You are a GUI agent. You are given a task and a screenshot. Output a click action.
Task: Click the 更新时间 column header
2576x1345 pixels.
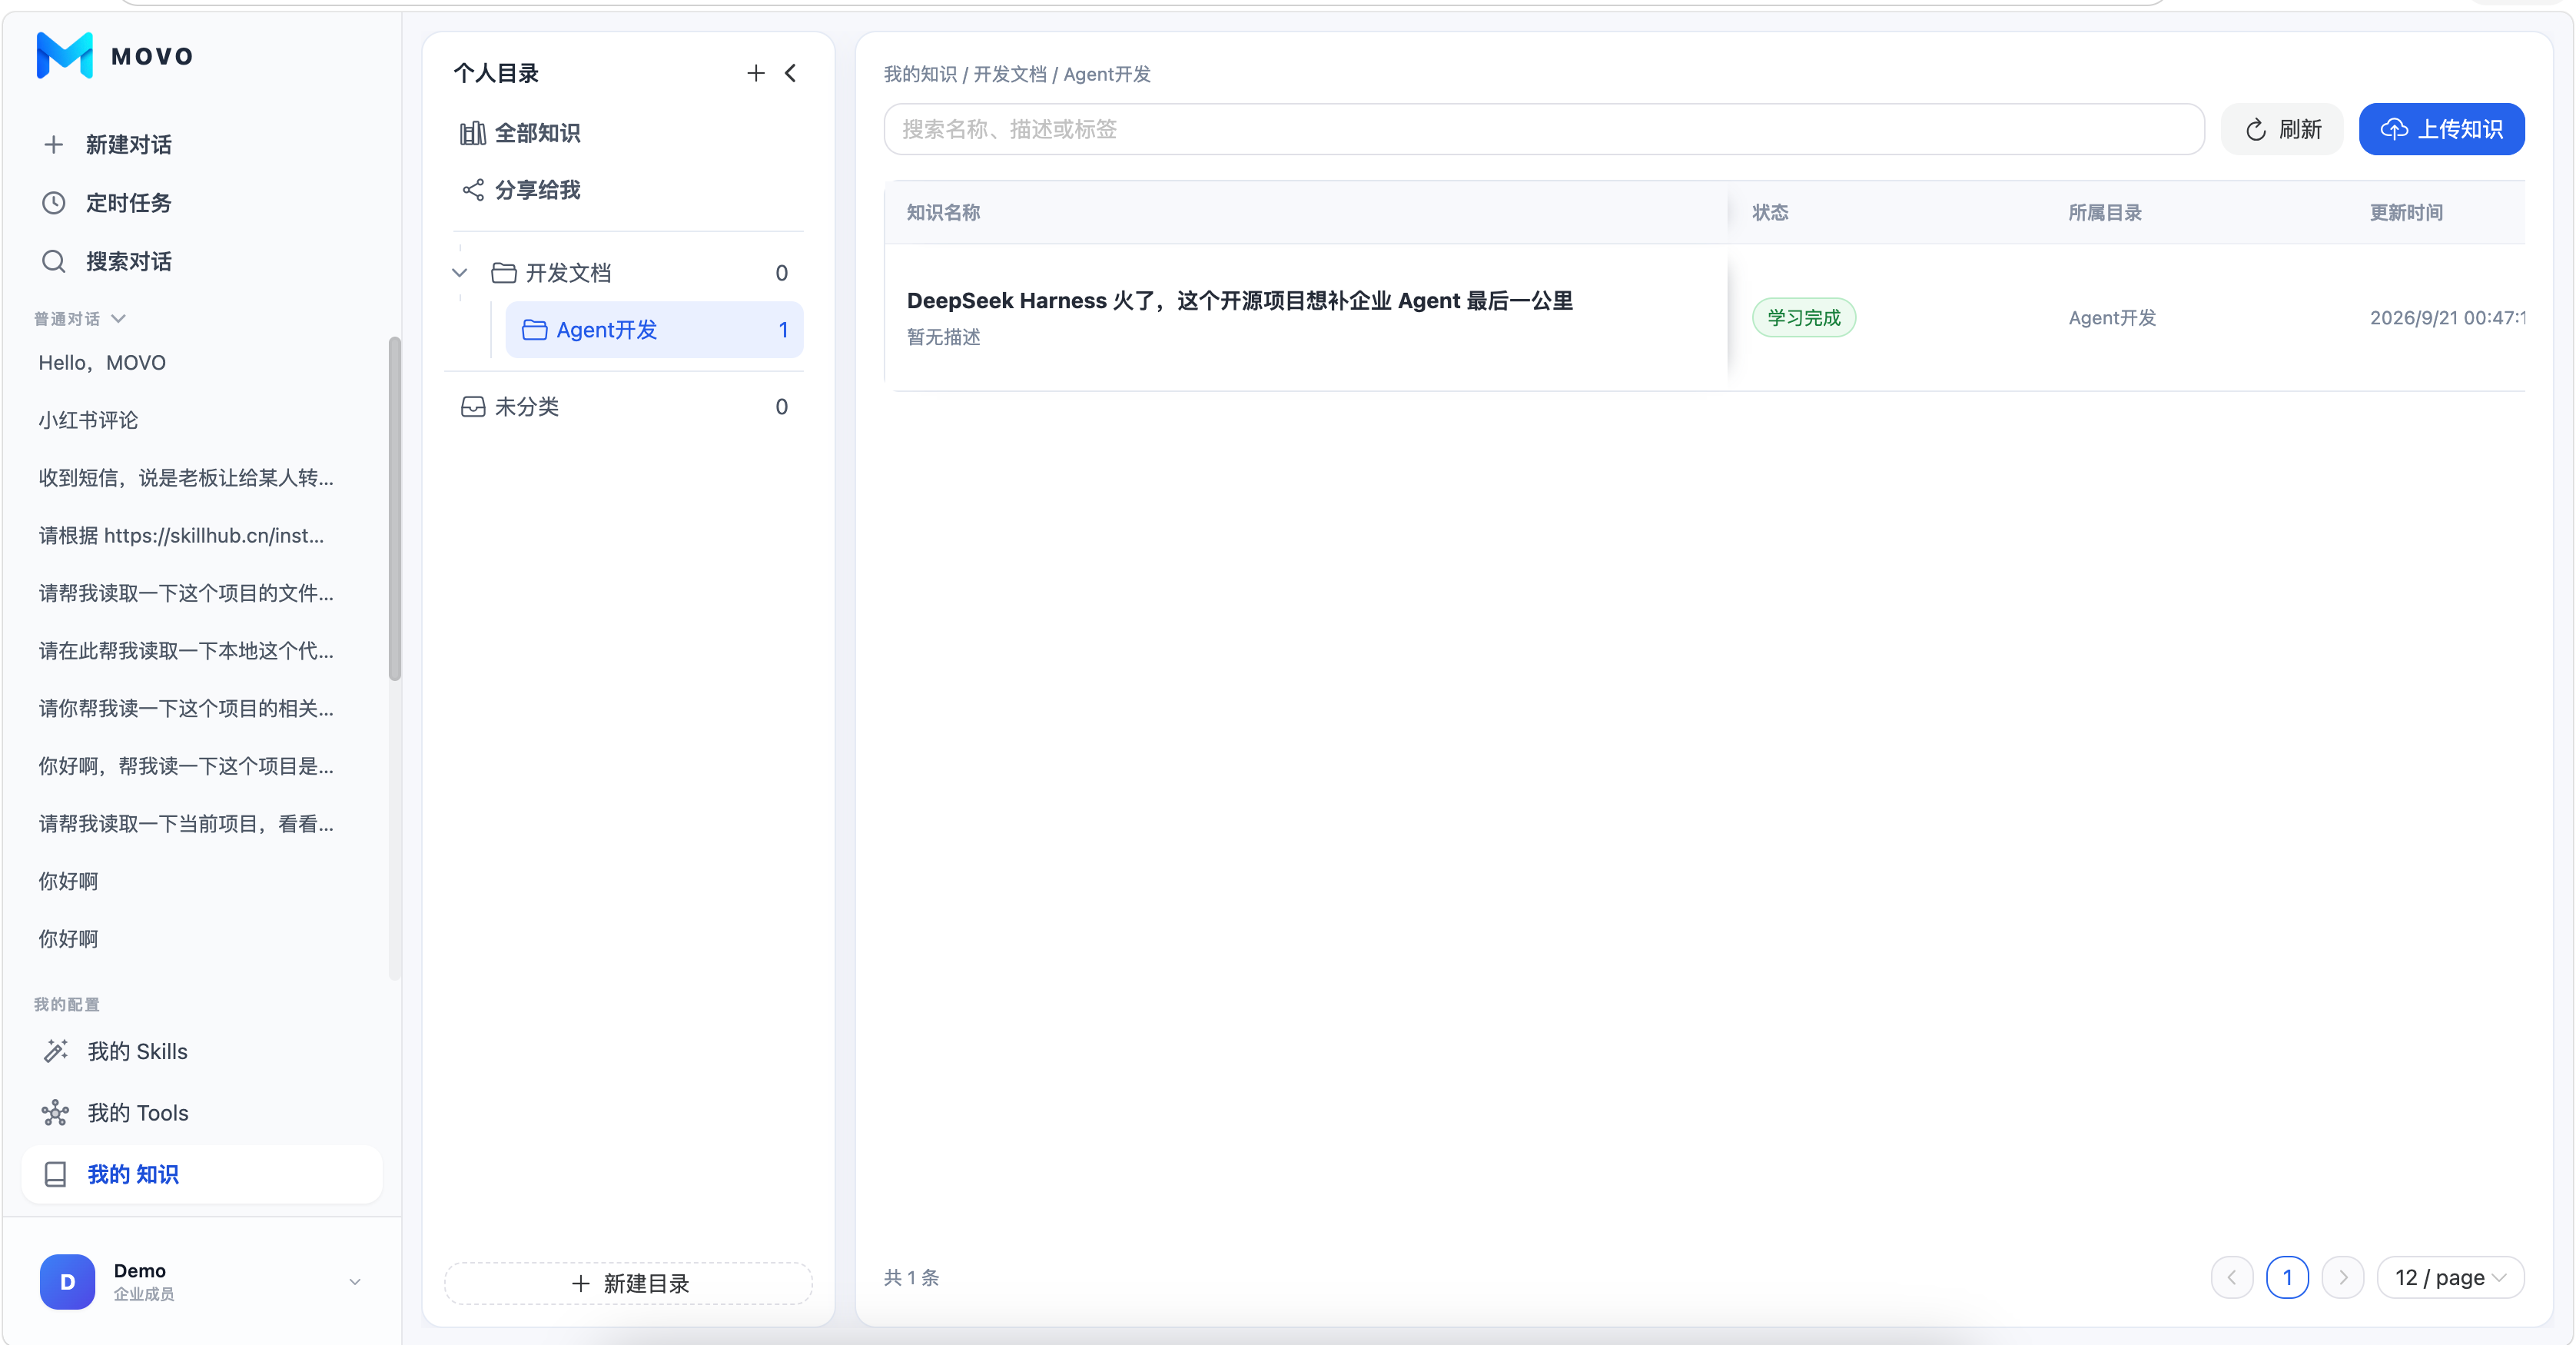[x=2406, y=212]
